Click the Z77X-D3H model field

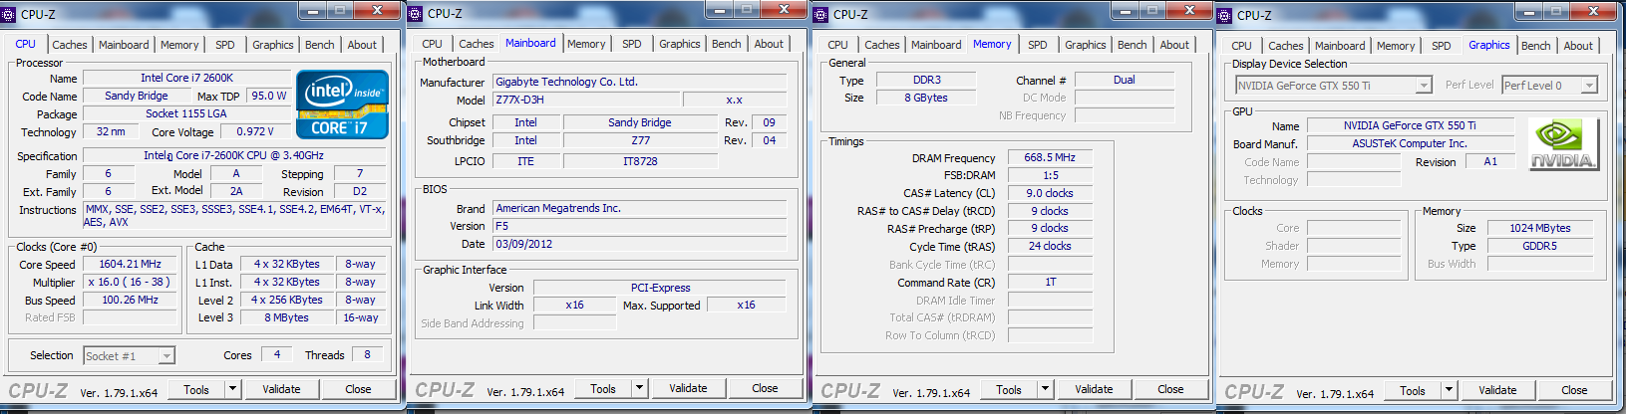coord(586,101)
